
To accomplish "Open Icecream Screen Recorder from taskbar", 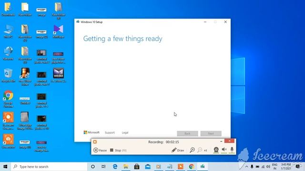I will 181,167.
